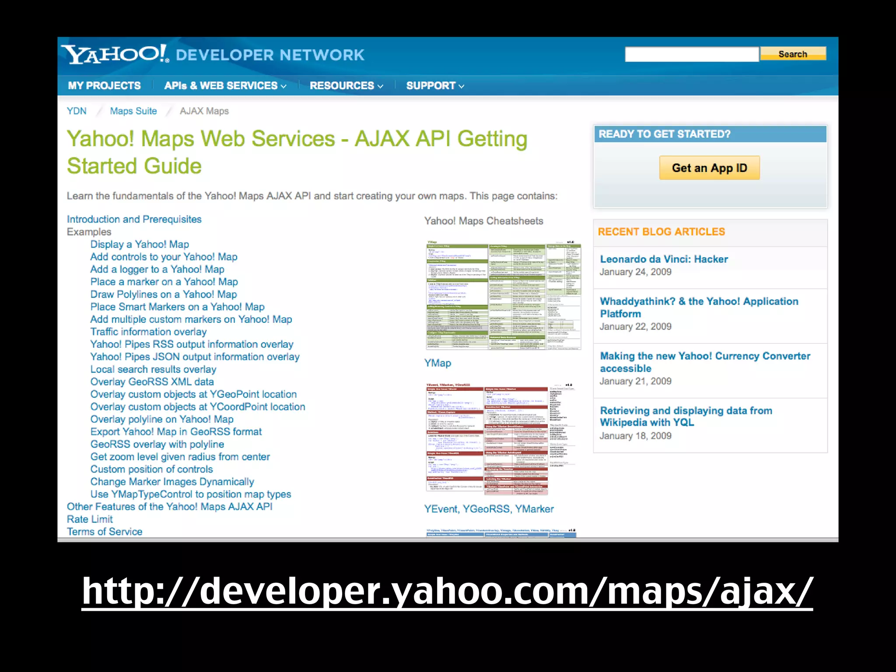Open Display a Yahoo! Map example

[x=140, y=244]
